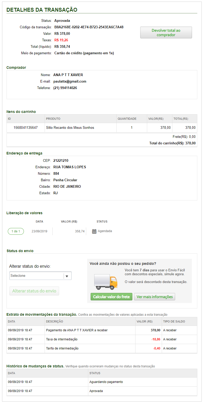Click the PRODUTO column header
Image resolution: width=203 pixels, height=404 pixels.
(53, 119)
